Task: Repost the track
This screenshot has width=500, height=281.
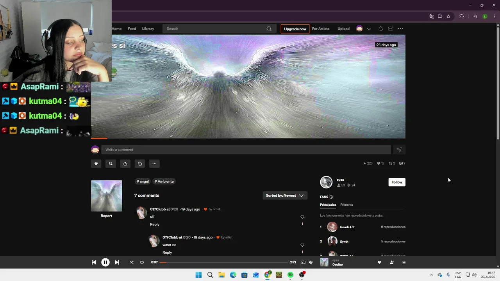Action: (x=111, y=164)
